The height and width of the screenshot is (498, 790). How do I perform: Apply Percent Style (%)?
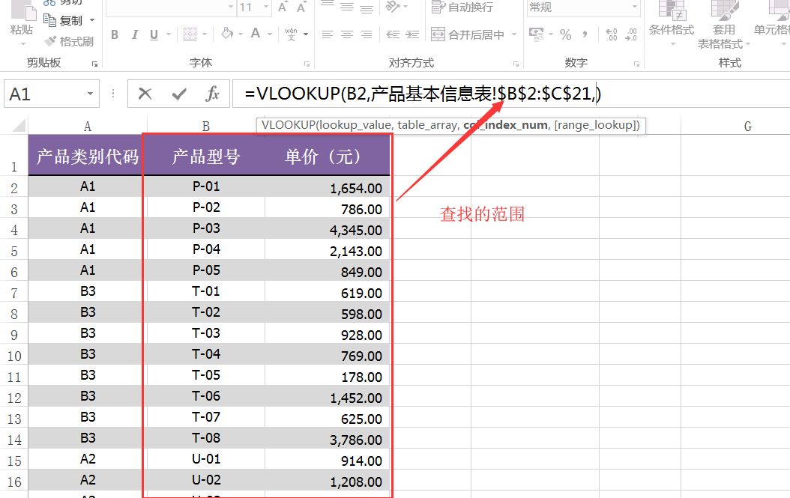coord(566,34)
